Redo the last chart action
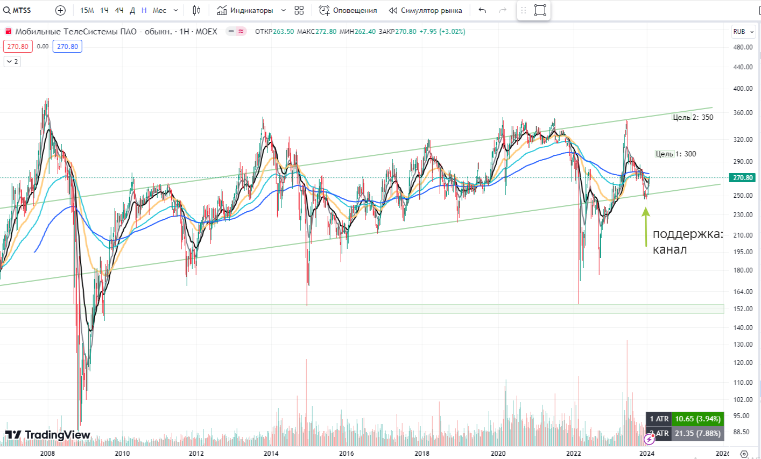Image resolution: width=761 pixels, height=459 pixels. [x=503, y=10]
